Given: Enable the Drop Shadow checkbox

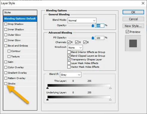Looking at the screenshot, I should pyautogui.click(x=6, y=24).
